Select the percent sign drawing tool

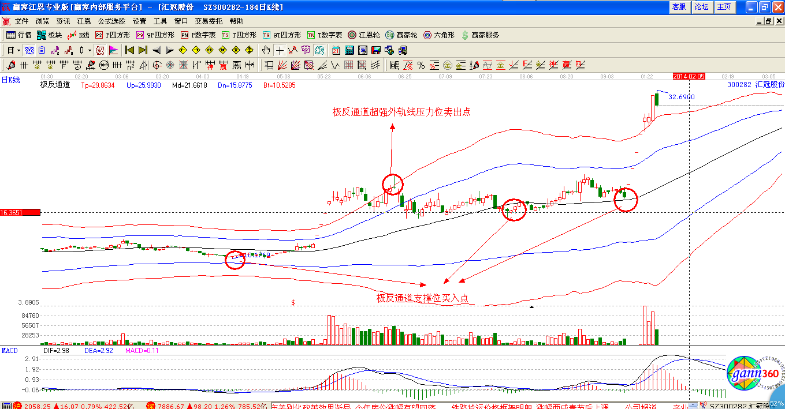[x=421, y=65]
